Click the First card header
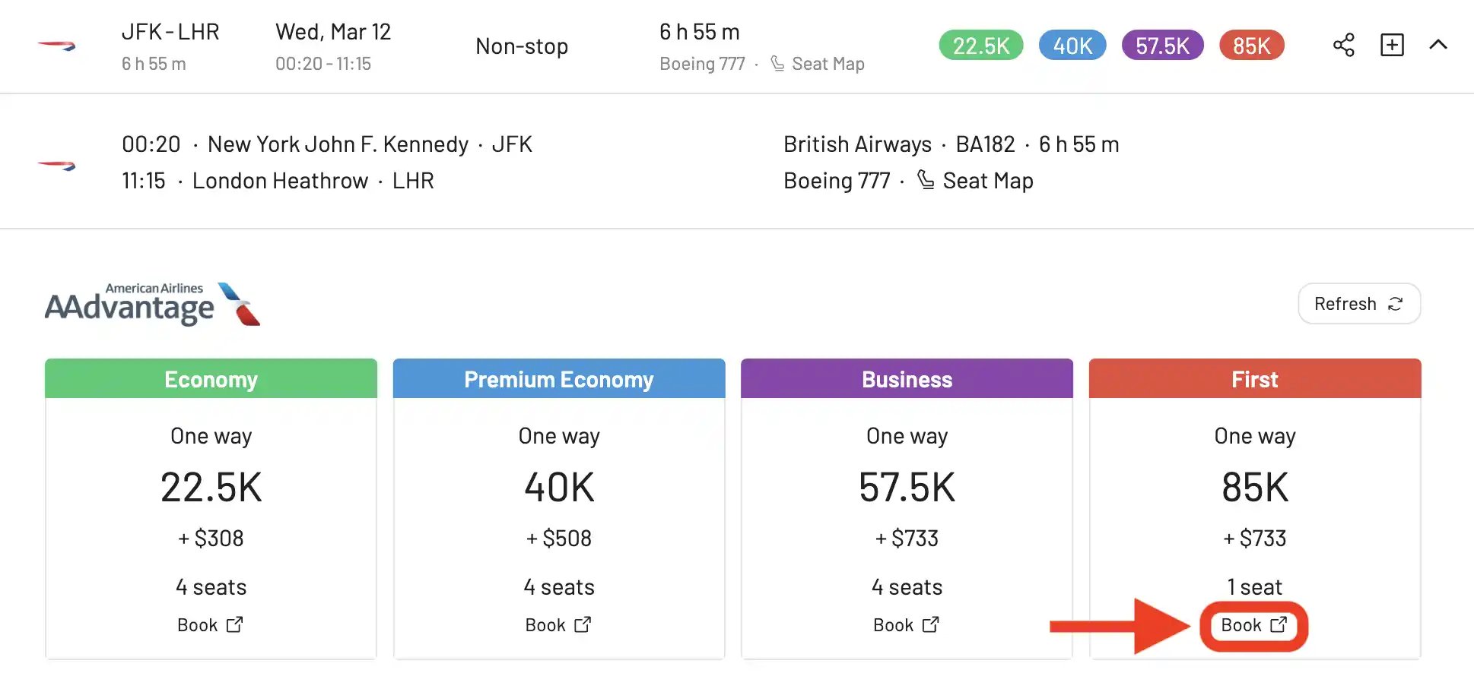Screen dimensions: 1474x673 [1255, 379]
